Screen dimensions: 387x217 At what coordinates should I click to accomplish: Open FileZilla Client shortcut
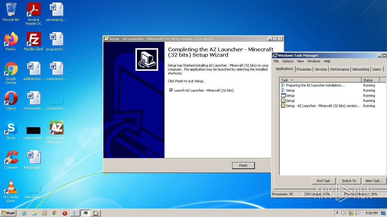(x=34, y=42)
